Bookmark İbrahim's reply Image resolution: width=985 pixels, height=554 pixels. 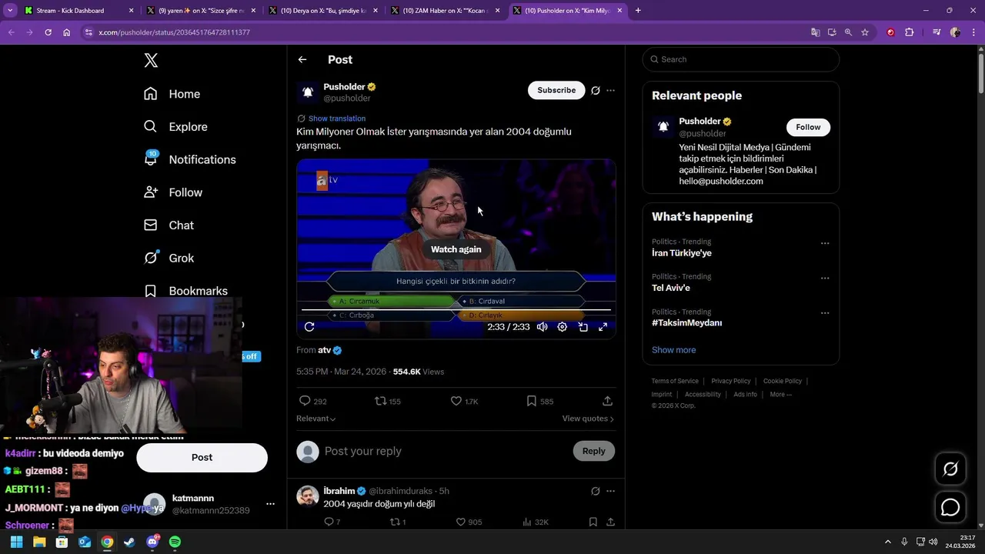[x=593, y=522]
